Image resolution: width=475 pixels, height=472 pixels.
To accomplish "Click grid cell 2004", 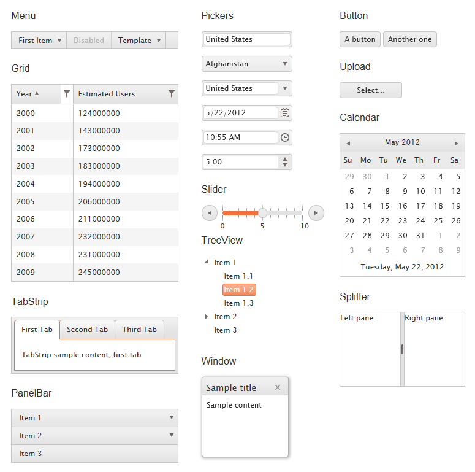I will [42, 184].
